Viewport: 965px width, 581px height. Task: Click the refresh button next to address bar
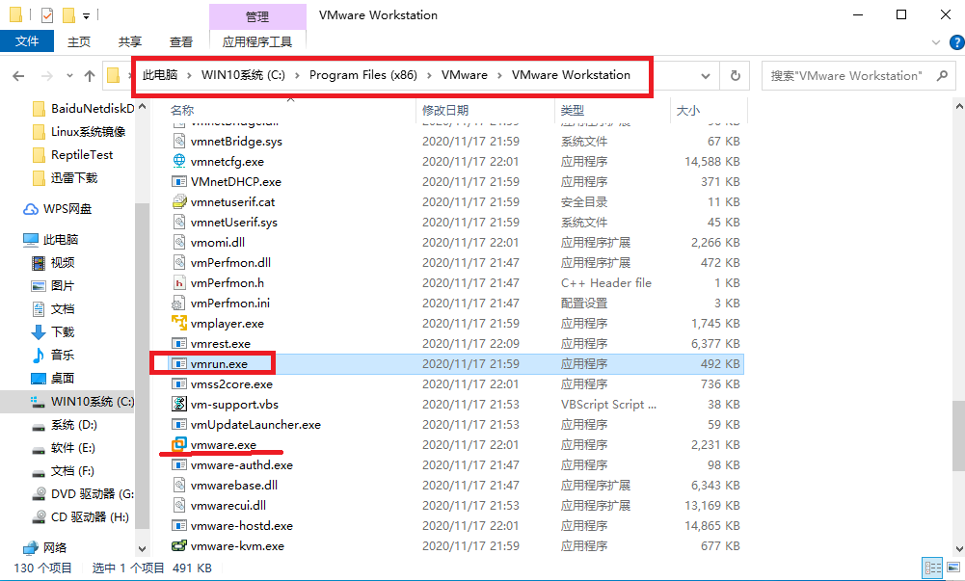pyautogui.click(x=735, y=75)
